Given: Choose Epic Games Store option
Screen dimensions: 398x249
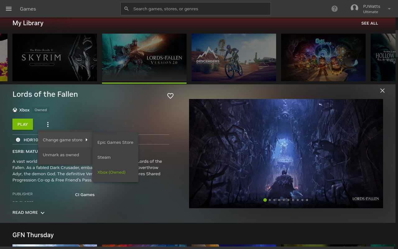Looking at the screenshot, I should [x=115, y=142].
